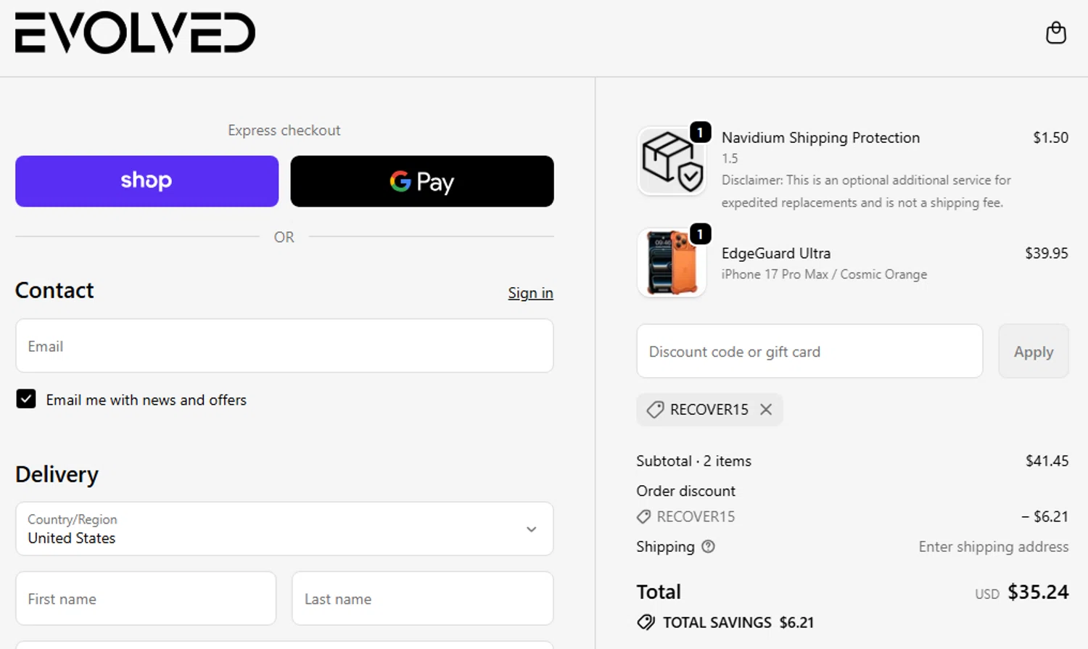The width and height of the screenshot is (1088, 649).
Task: Focus the Last name field
Action: (x=423, y=599)
